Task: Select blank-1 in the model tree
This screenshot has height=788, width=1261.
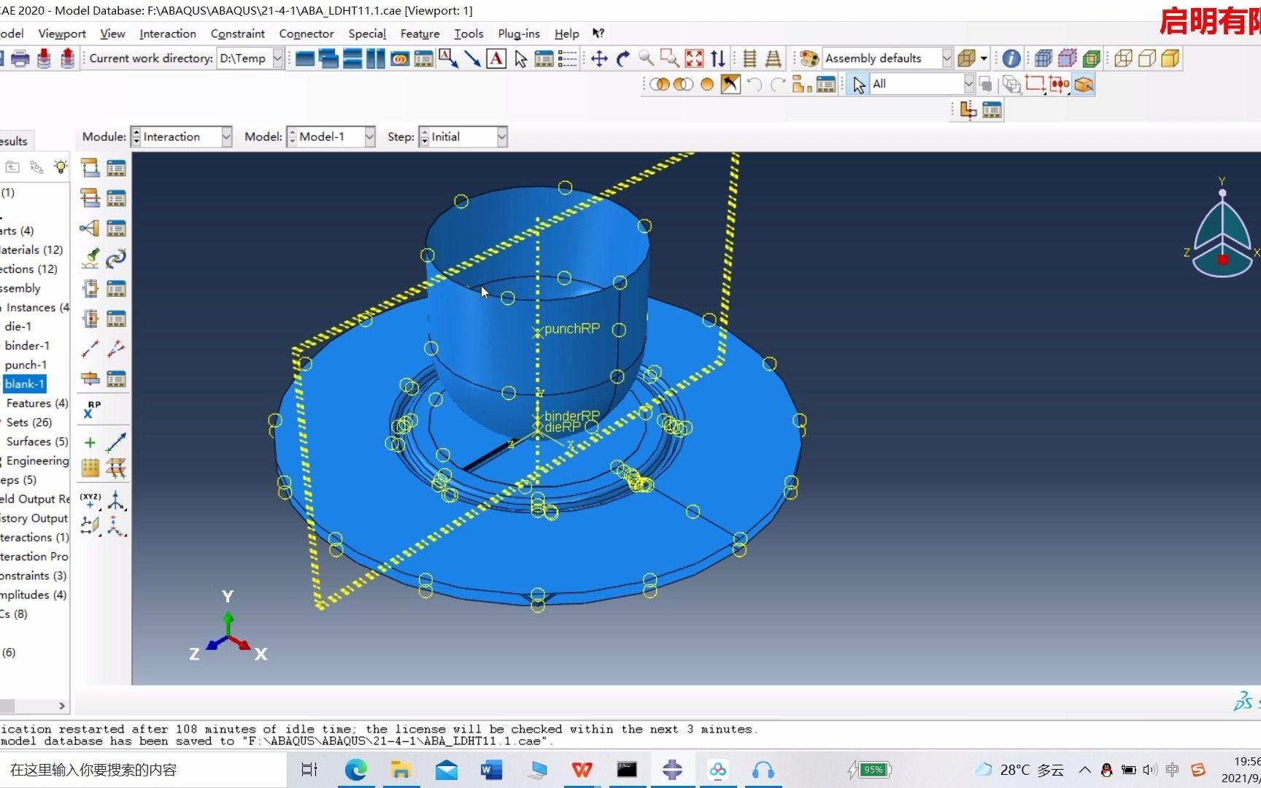Action: tap(24, 383)
